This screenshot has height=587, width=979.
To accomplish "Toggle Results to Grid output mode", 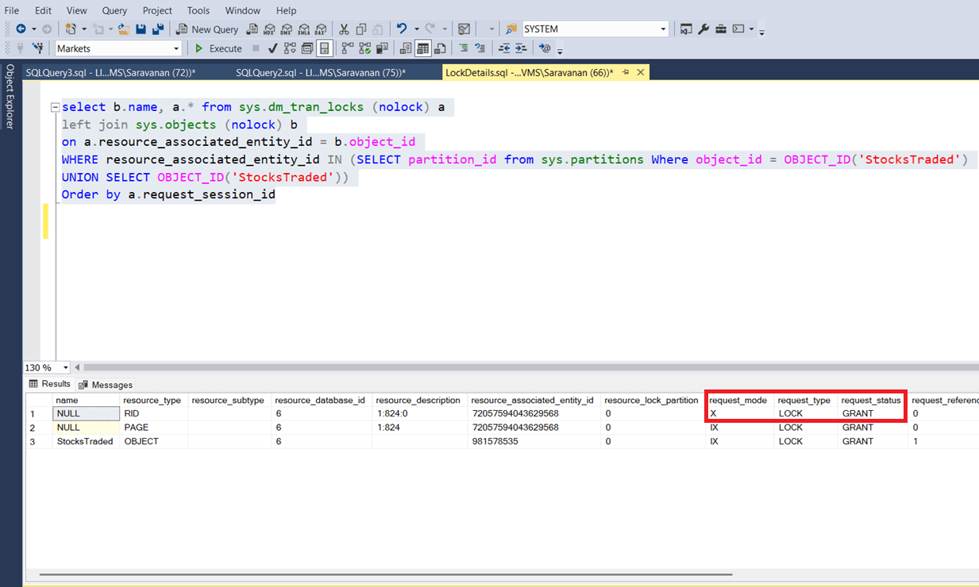I will tap(423, 48).
